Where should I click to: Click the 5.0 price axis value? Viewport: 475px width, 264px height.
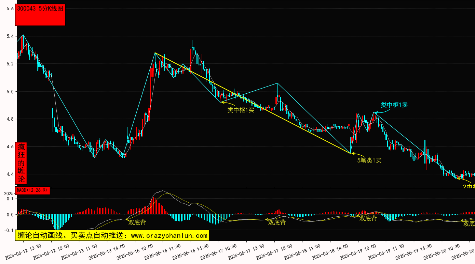pos(10,91)
